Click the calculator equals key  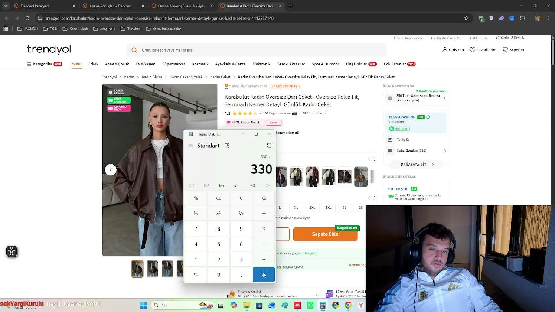coord(264,275)
